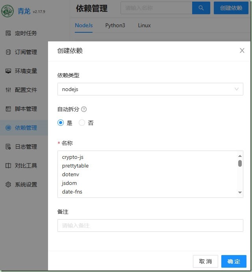The height and width of the screenshot is (272, 252).
Task: Click the v2.17.9 version label
Action: (x=39, y=11)
